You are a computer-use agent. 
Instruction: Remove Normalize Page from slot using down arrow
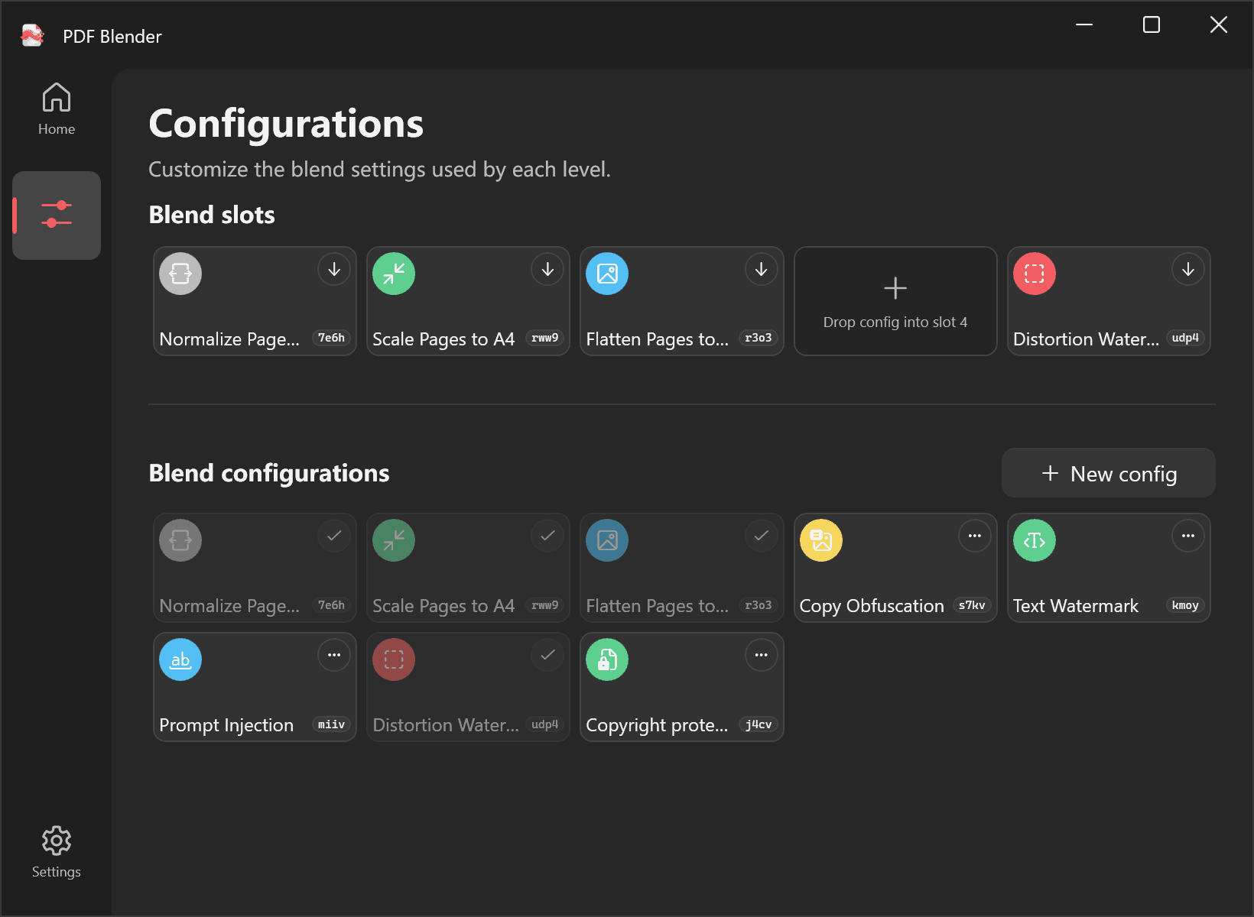[334, 269]
